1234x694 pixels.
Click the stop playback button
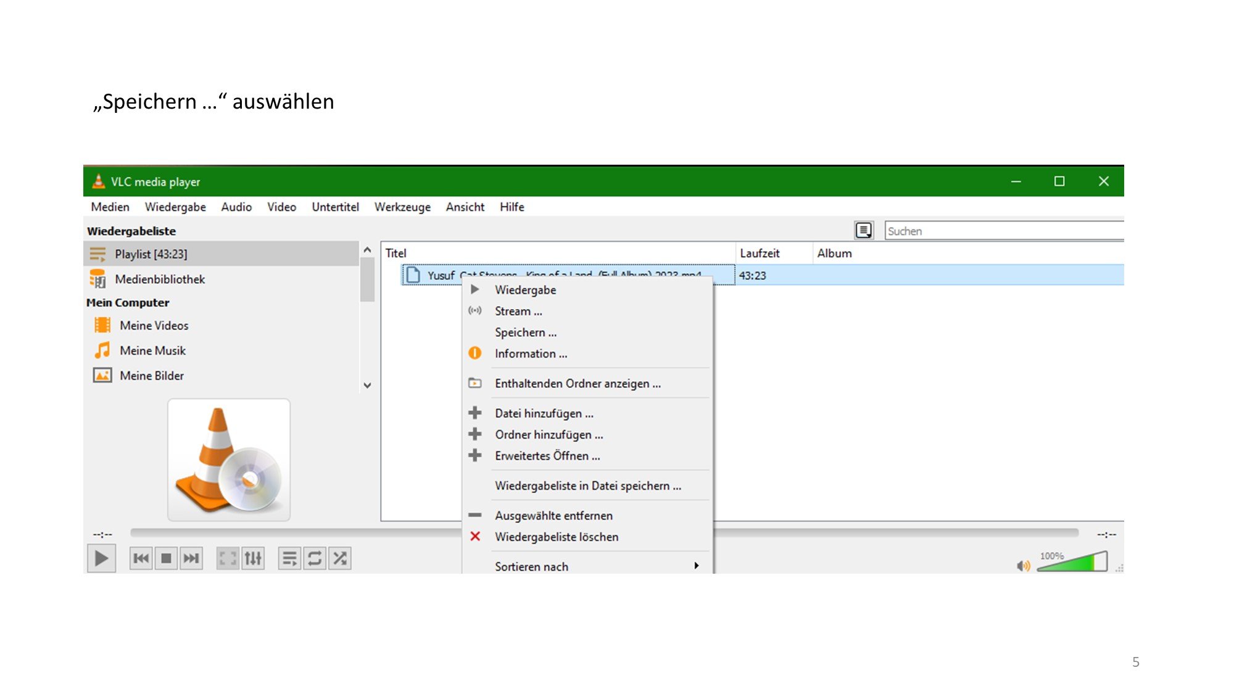(166, 559)
